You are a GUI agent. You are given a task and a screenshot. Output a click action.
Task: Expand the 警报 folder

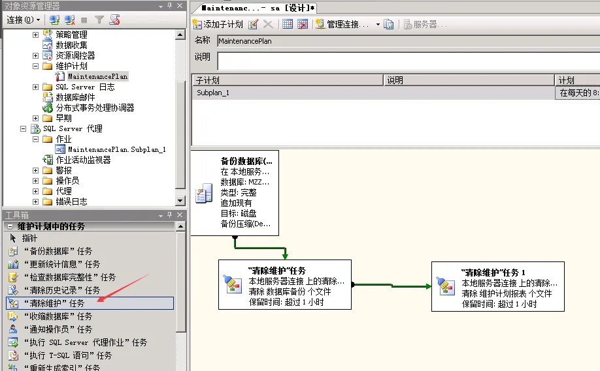[x=35, y=171]
